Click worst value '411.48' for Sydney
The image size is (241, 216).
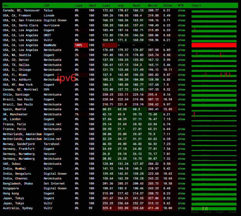pyautogui.click(x=153, y=208)
